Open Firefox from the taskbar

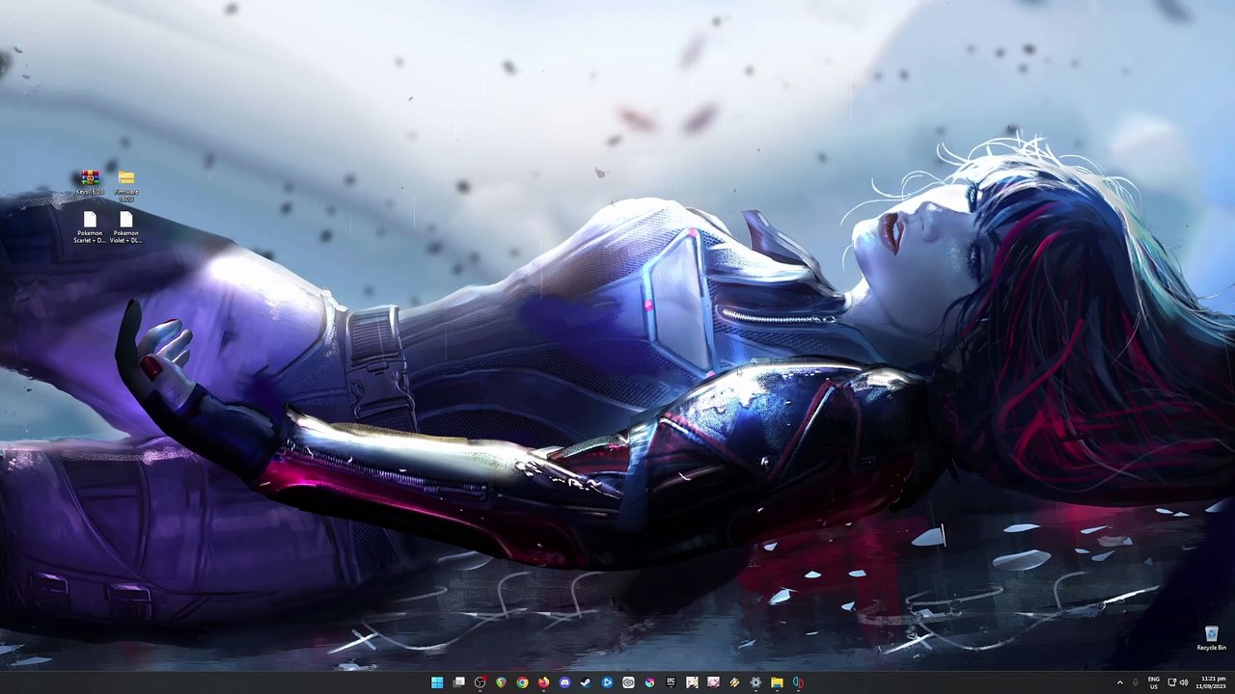coord(543,682)
